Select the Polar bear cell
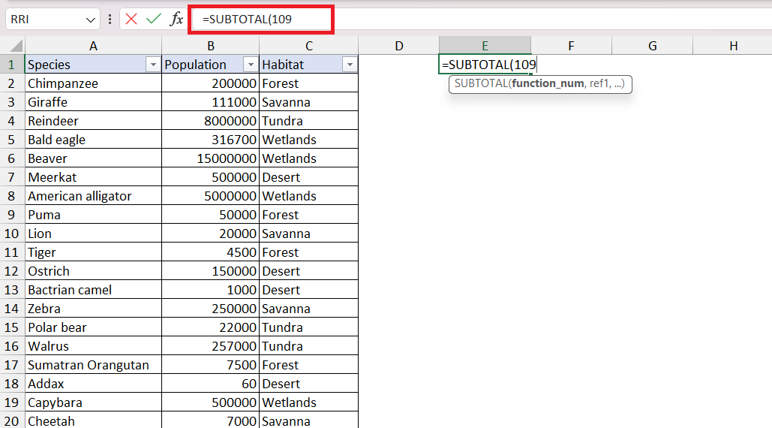772x428 pixels. tap(94, 327)
